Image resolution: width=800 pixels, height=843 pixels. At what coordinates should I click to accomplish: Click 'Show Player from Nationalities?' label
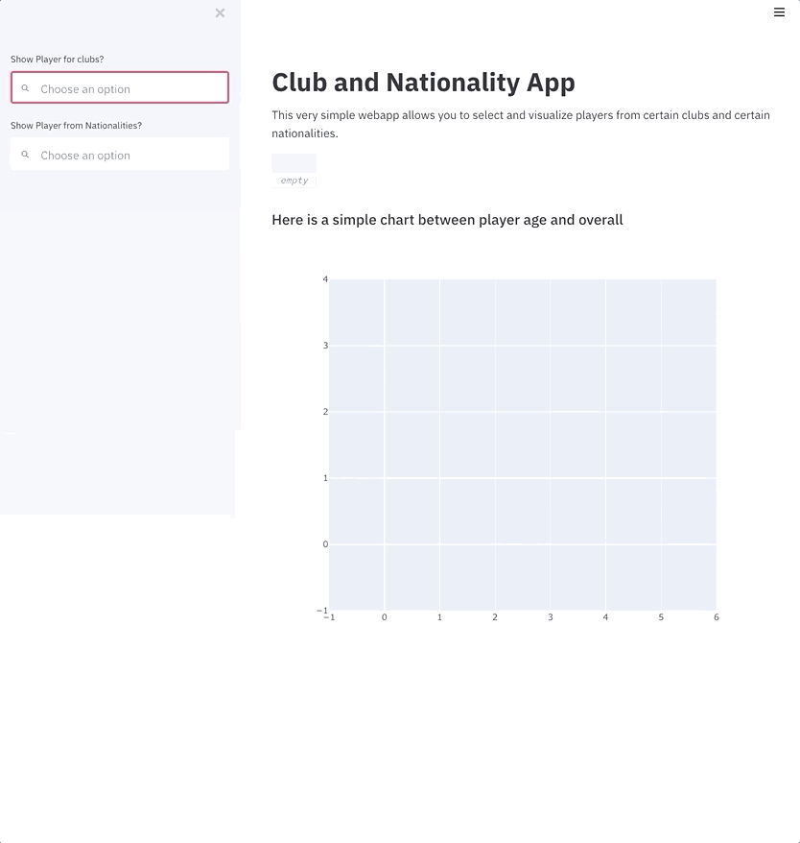[77, 125]
